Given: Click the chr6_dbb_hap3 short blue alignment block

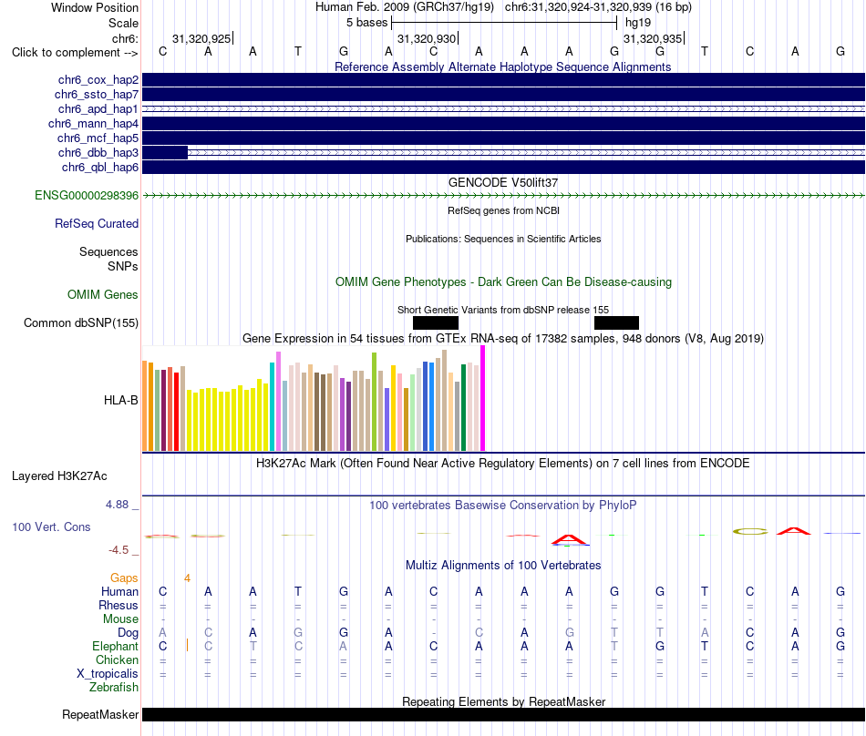Looking at the screenshot, I should pos(165,152).
